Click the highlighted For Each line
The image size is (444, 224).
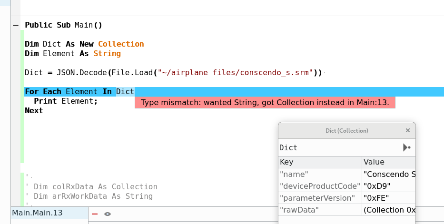pos(79,92)
